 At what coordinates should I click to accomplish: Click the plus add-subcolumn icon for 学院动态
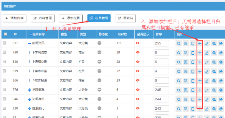(200, 53)
